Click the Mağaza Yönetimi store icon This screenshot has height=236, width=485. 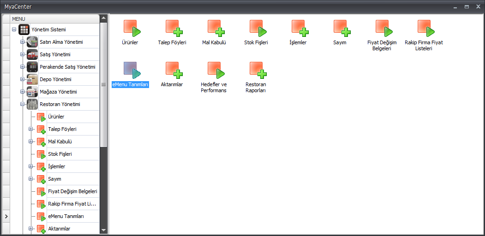click(x=32, y=92)
